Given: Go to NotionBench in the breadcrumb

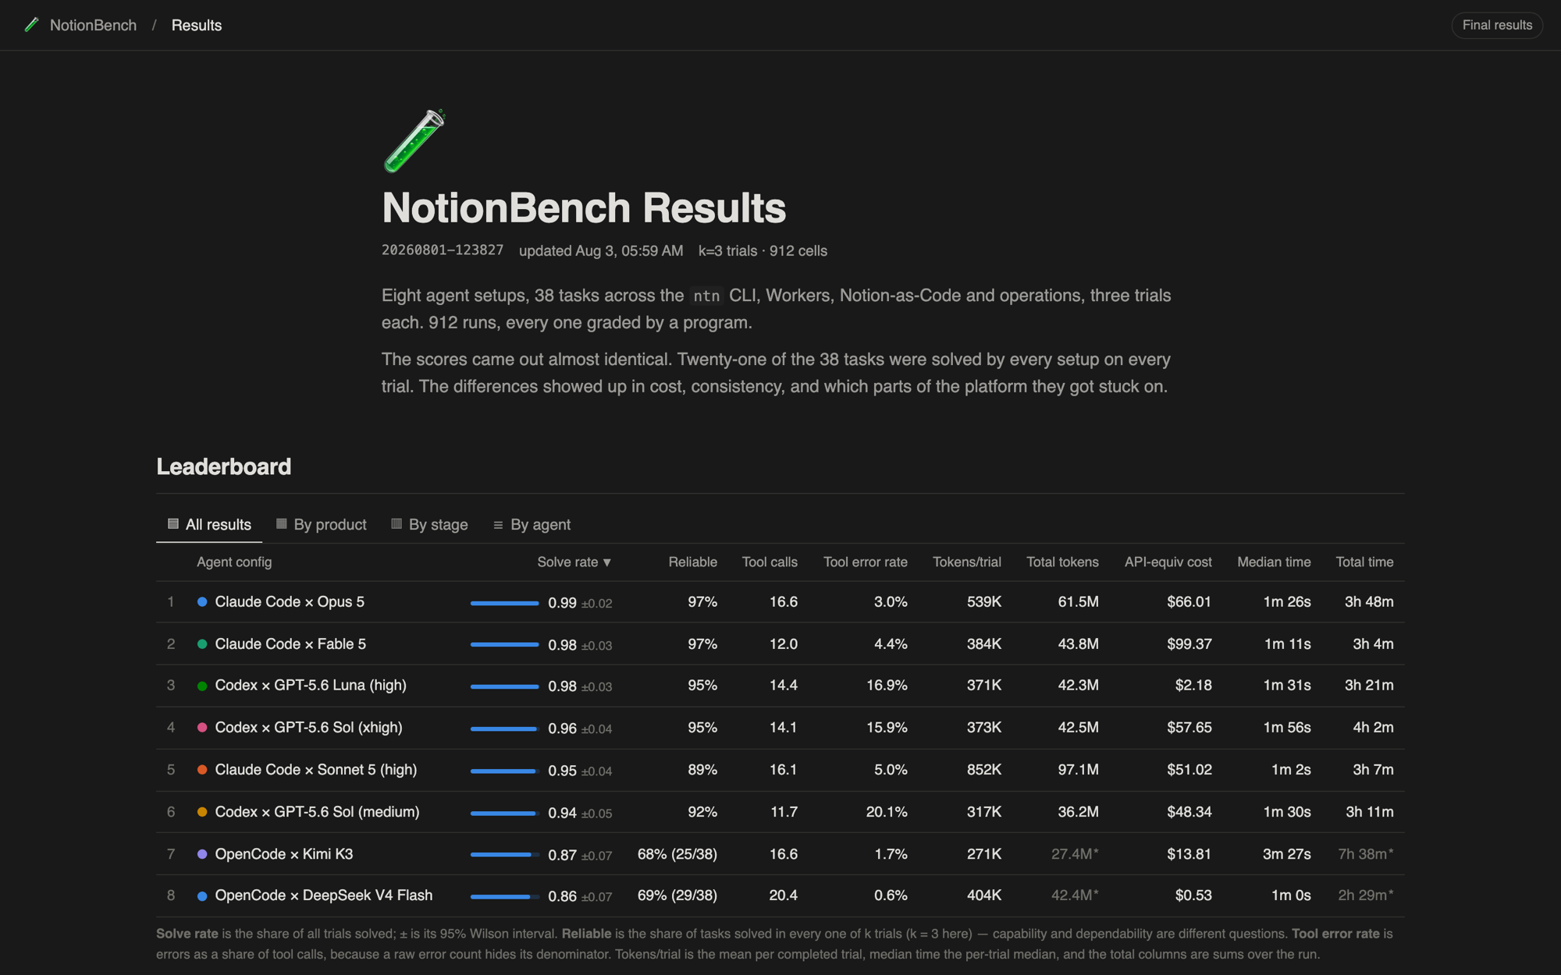Looking at the screenshot, I should coord(93,25).
